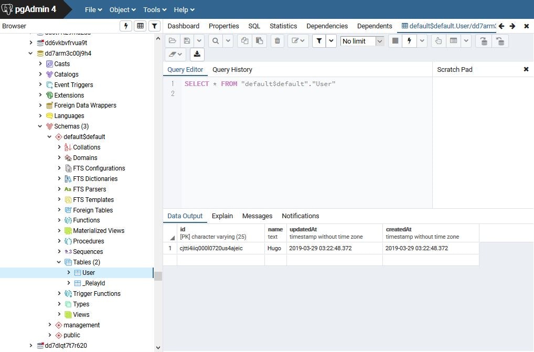
Task: Click the Open File toolbar icon
Action: point(173,41)
